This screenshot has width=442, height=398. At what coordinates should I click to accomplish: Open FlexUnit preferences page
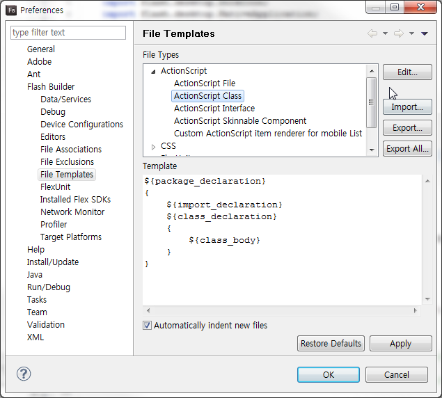[55, 187]
